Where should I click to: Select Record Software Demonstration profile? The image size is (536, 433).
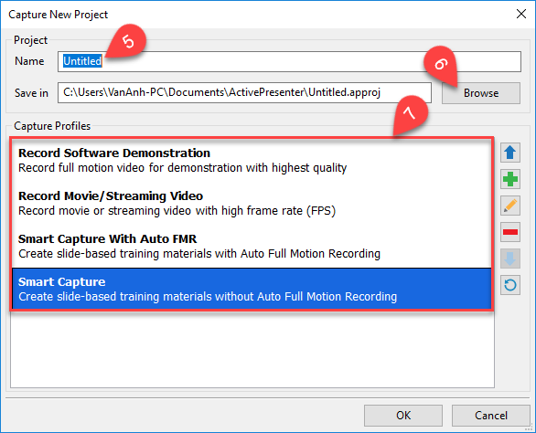[x=252, y=161]
